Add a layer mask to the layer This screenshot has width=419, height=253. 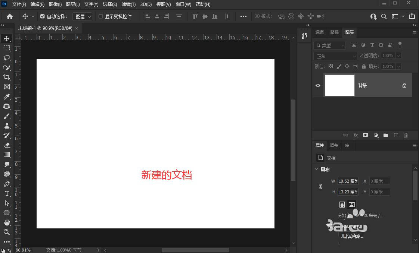click(x=365, y=135)
